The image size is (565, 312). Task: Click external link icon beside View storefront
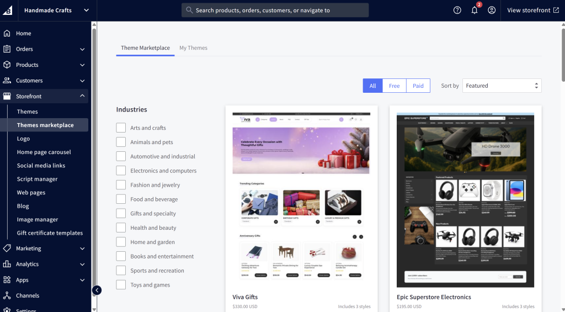coord(556,10)
